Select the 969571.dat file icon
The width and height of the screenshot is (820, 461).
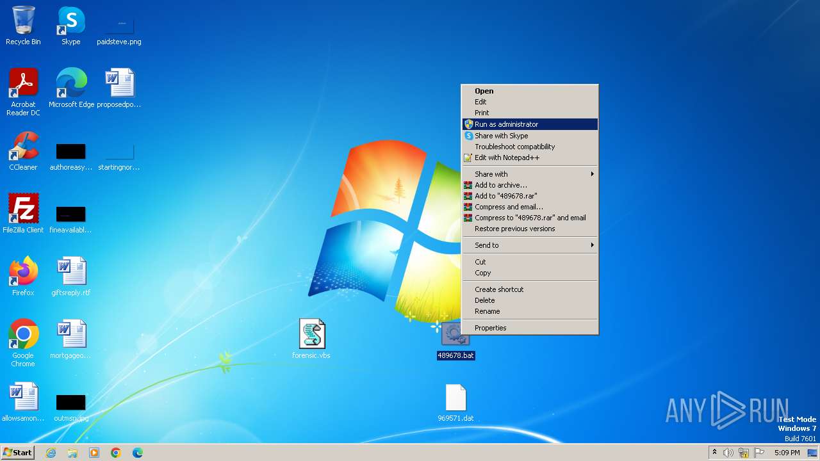[455, 403]
